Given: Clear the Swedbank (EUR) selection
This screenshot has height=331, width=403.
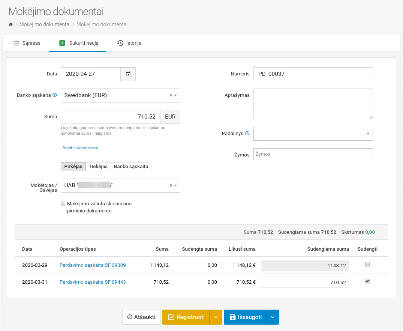Looking at the screenshot, I should coord(171,95).
